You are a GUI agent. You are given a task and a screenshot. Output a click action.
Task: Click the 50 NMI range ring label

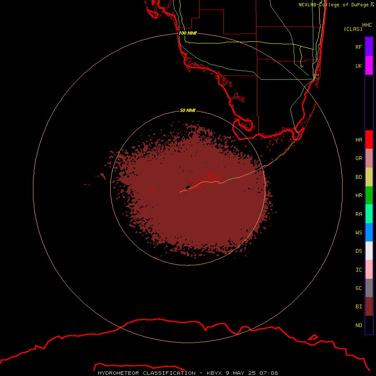[188, 110]
